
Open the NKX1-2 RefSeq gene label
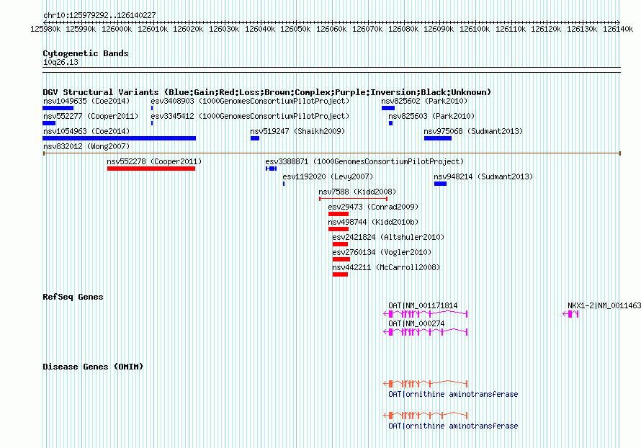[x=604, y=305]
